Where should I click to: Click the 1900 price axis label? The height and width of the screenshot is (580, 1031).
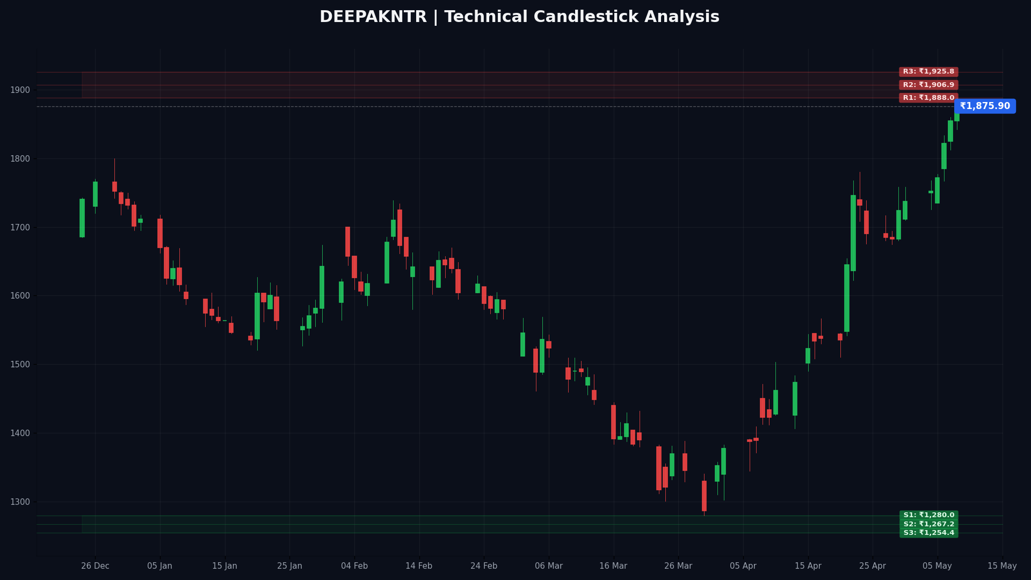[x=20, y=90]
